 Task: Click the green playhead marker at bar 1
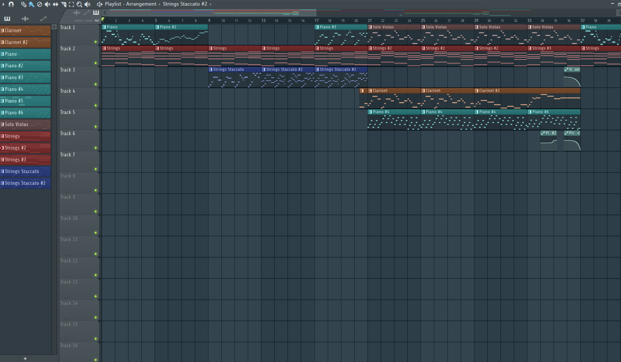[103, 20]
